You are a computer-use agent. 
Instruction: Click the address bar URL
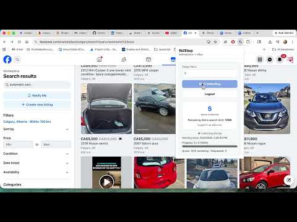[87, 42]
